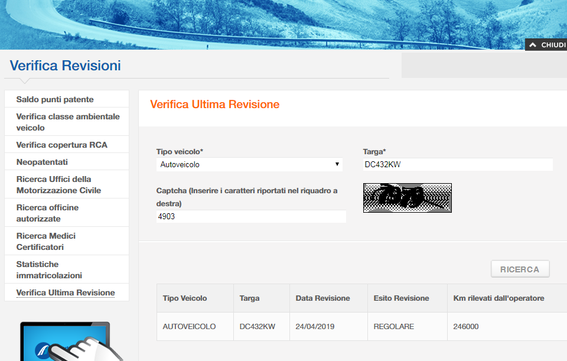Open Statistiche immatricolazioni page
Screen dimensions: 567x361
[x=49, y=270]
